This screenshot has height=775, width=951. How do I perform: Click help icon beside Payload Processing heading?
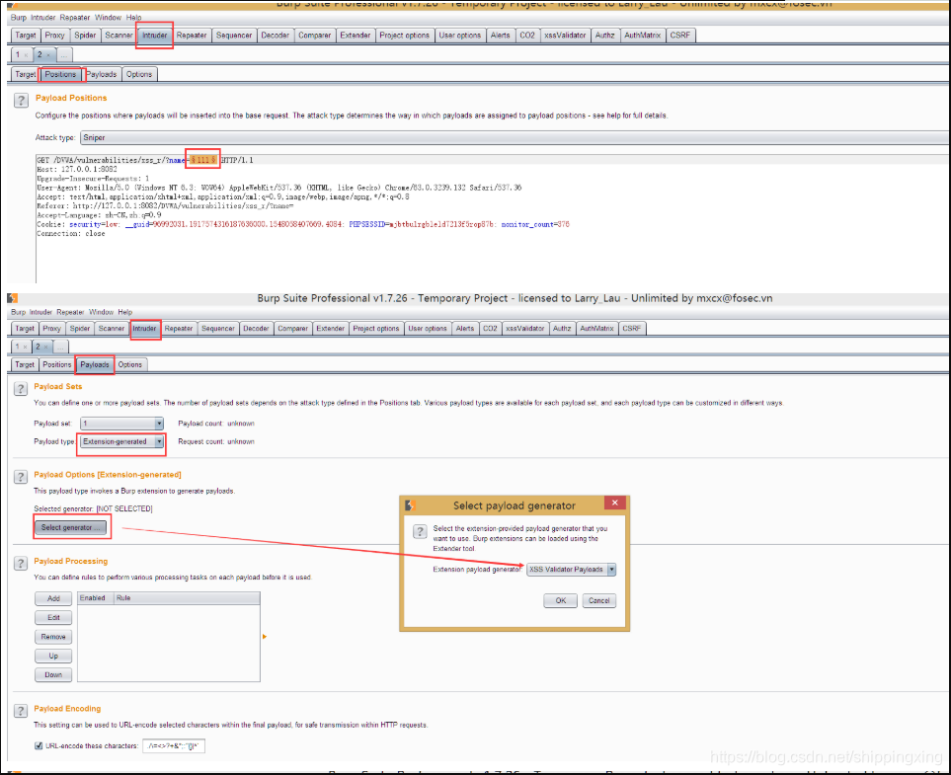(x=21, y=564)
